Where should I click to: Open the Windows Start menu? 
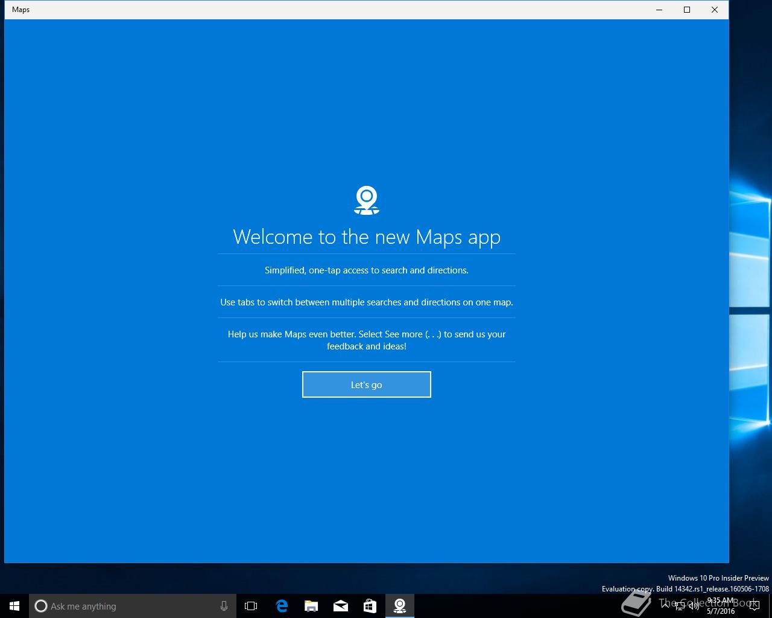[14, 606]
